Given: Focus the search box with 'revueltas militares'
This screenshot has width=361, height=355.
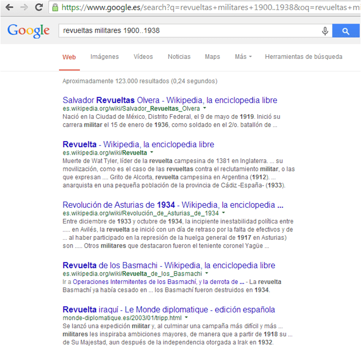Looking at the screenshot, I should 195,31.
